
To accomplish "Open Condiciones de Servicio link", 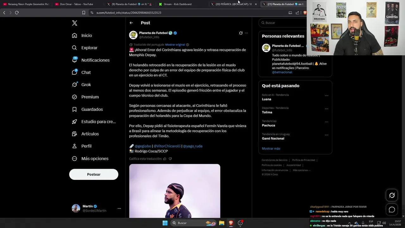I will click(x=275, y=160).
